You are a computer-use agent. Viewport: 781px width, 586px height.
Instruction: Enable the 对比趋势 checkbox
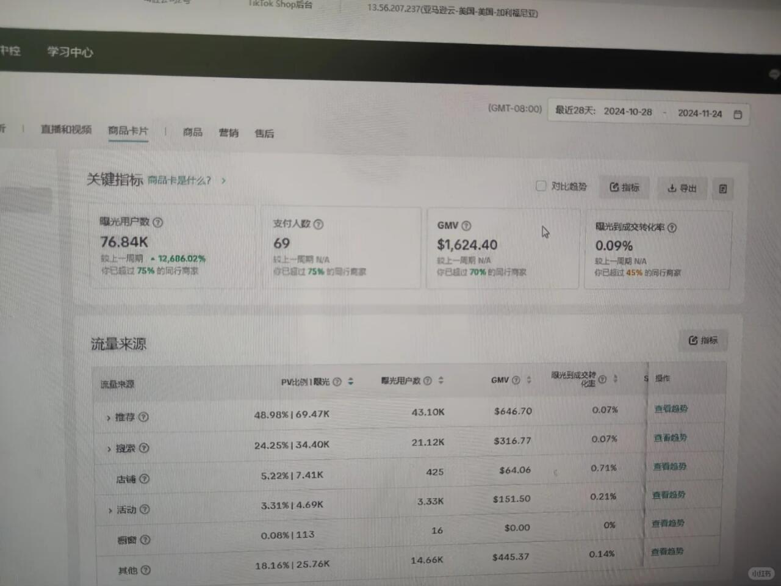coord(541,186)
